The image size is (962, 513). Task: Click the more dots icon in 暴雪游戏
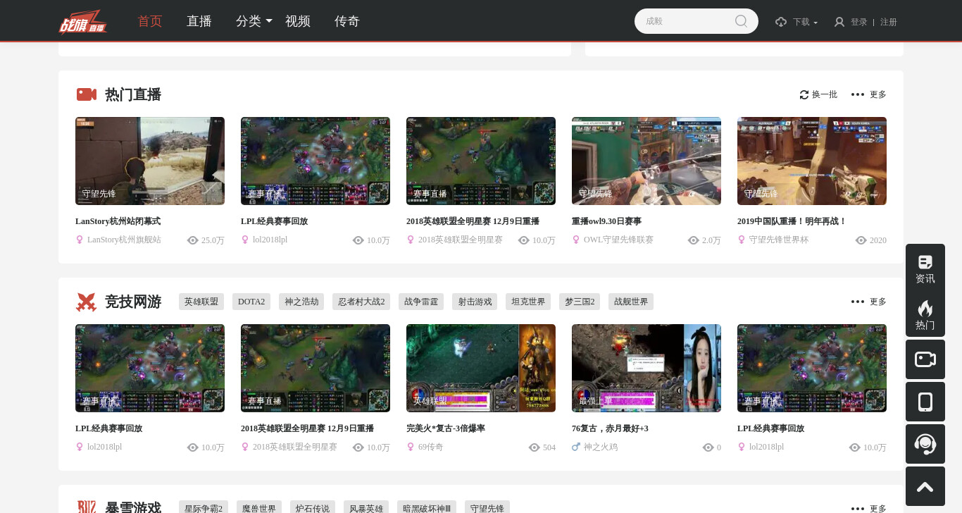pyautogui.click(x=857, y=508)
